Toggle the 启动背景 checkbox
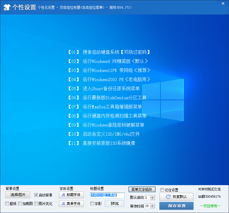Viewport: 229px width, 213px height. [36, 195]
